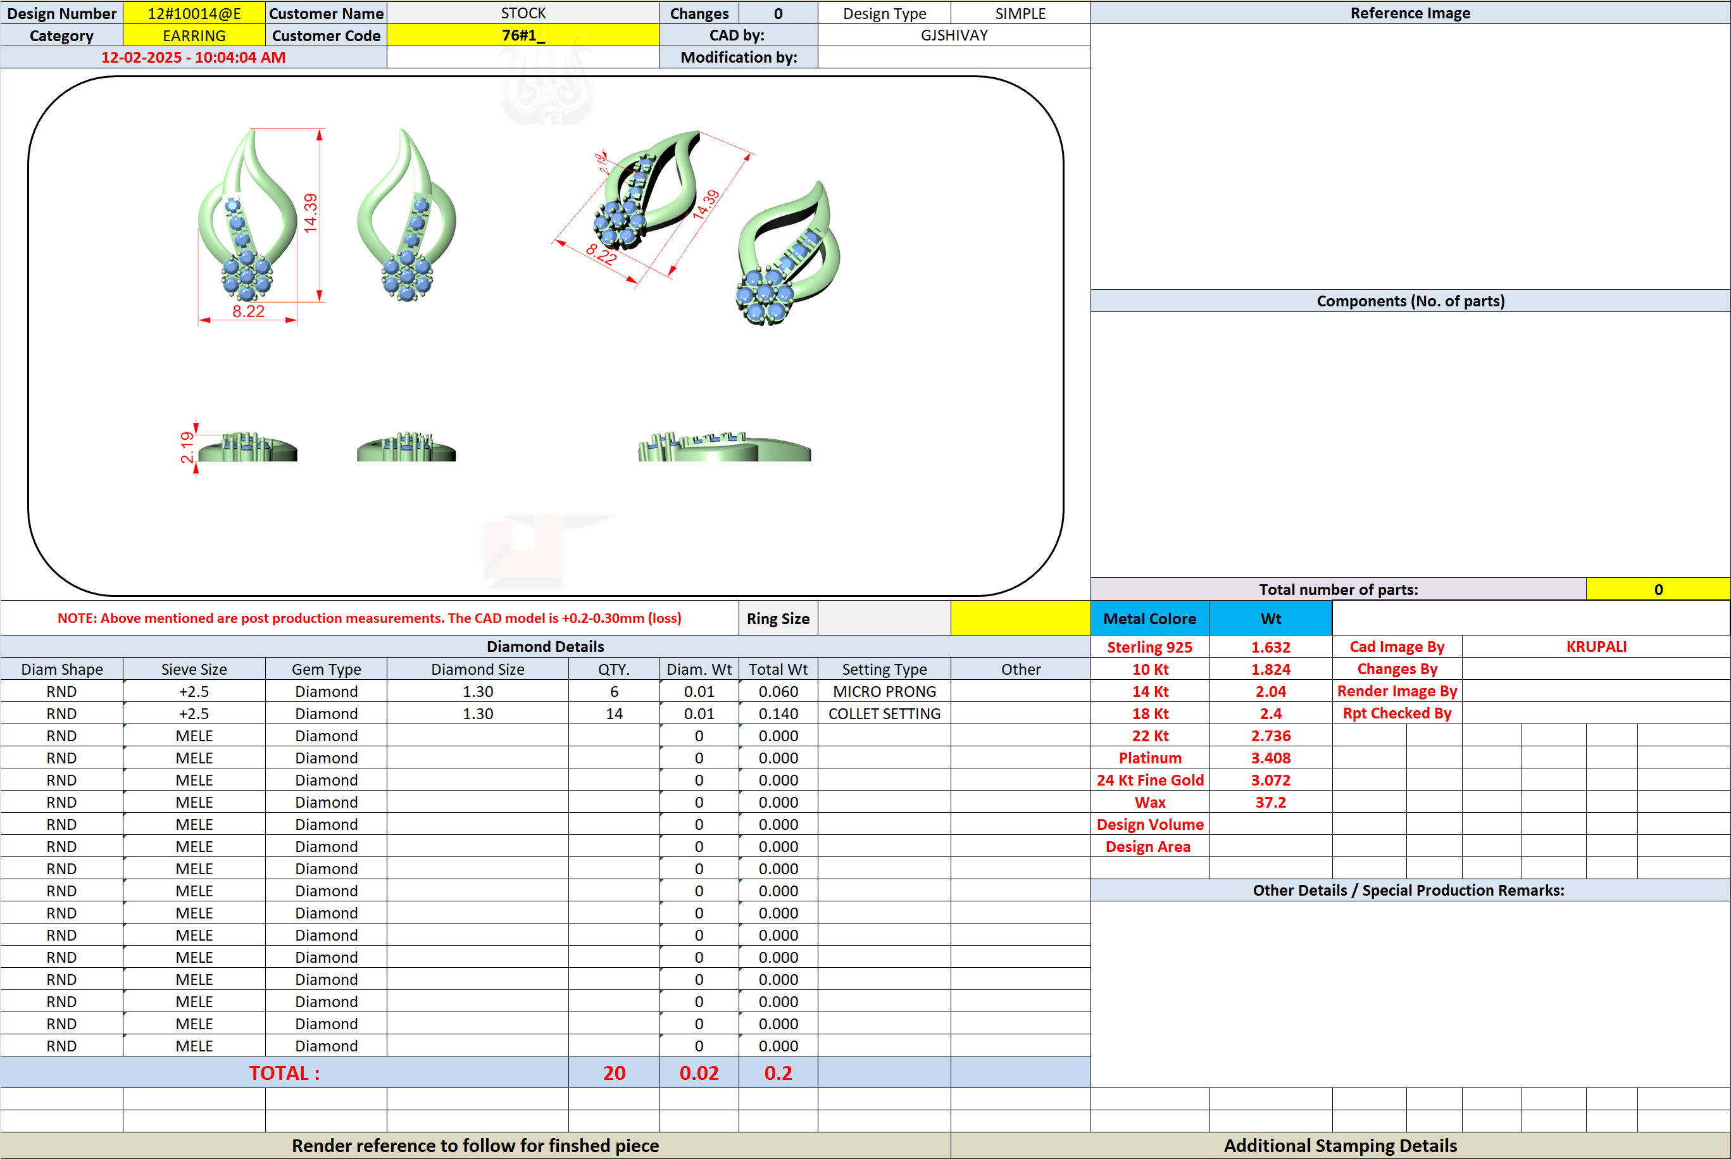
Task: Click the EARRING category cell
Action: (194, 35)
